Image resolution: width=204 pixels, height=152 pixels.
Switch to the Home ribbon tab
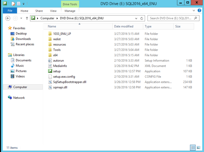24,11
